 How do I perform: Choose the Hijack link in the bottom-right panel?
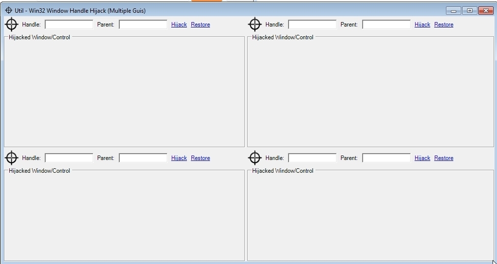422,158
